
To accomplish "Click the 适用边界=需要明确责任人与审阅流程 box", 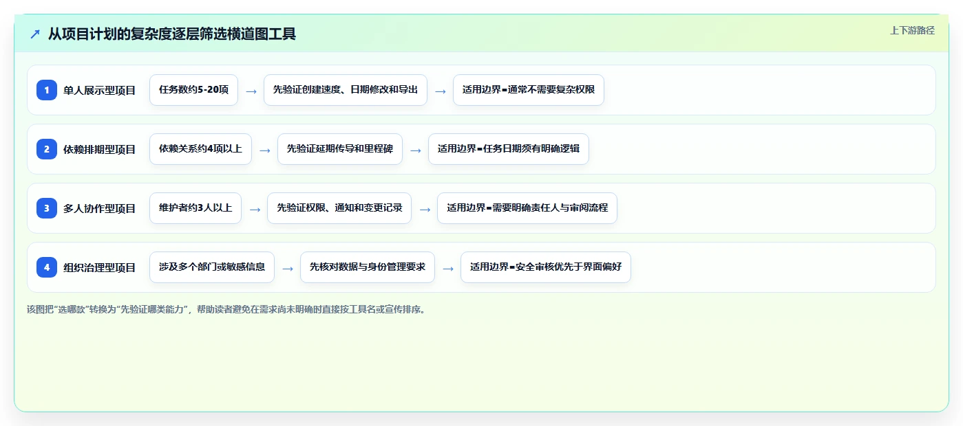I will coord(527,208).
